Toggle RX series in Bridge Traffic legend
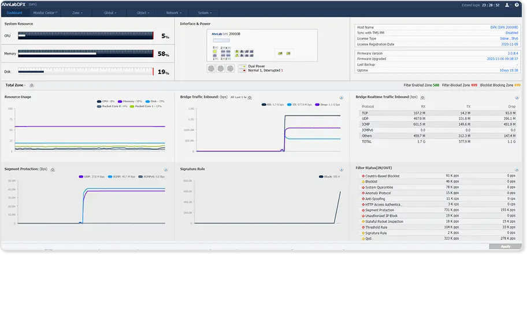Image resolution: width=527 pixels, height=326 pixels. coord(273,105)
